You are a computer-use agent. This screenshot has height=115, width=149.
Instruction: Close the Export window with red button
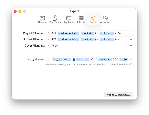coord(15,11)
